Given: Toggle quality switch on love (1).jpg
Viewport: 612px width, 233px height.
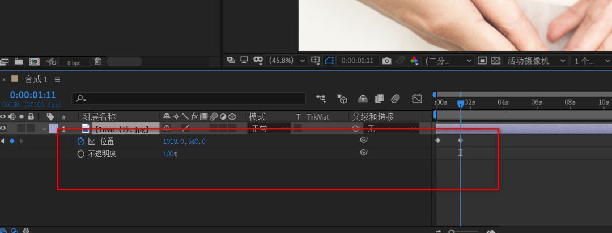Looking at the screenshot, I should [x=185, y=128].
